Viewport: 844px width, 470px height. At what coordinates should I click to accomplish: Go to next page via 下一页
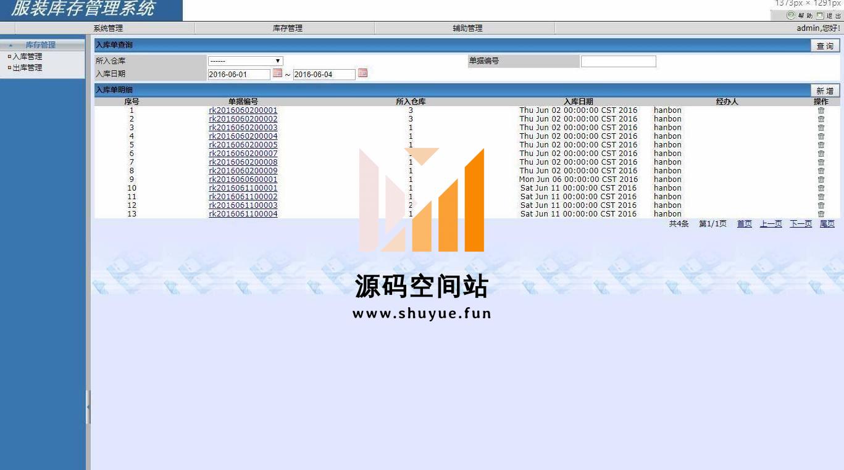[x=800, y=224]
